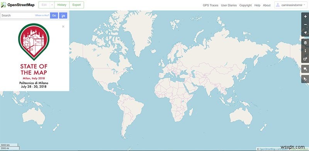Click 'Politecnico di Milano' banner text

(34, 83)
